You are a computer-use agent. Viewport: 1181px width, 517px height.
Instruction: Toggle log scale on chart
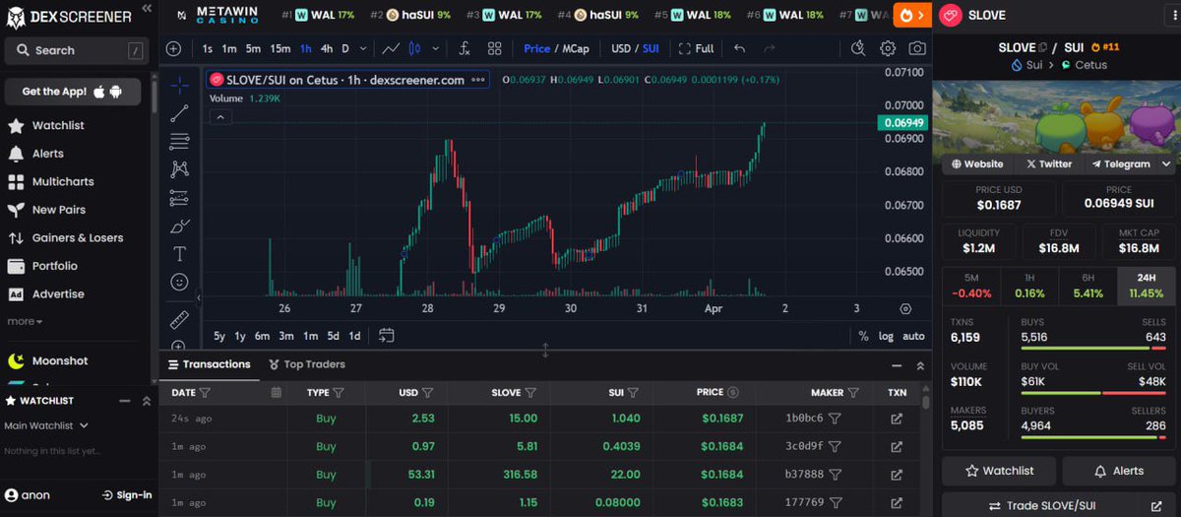click(x=887, y=336)
